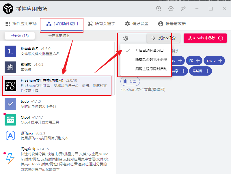Toggle 开启自动分离窗口 option
The height and width of the screenshot is (174, 231).
[146, 50]
